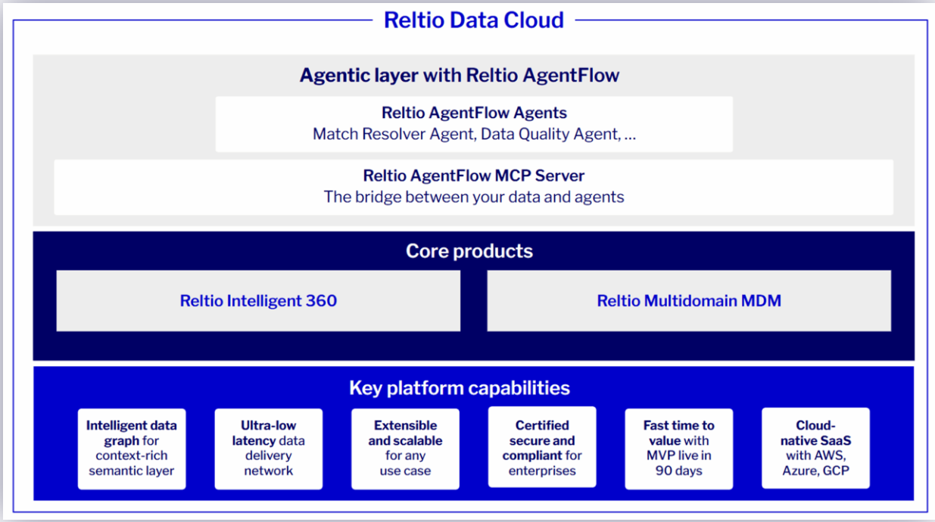Screen dimensions: 935x522
Task: Select the Agentic layer with Reltio AgentFlow heading
Action: (459, 75)
